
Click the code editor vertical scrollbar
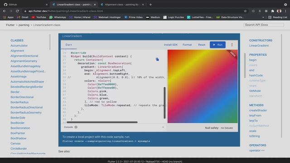coord(164,103)
